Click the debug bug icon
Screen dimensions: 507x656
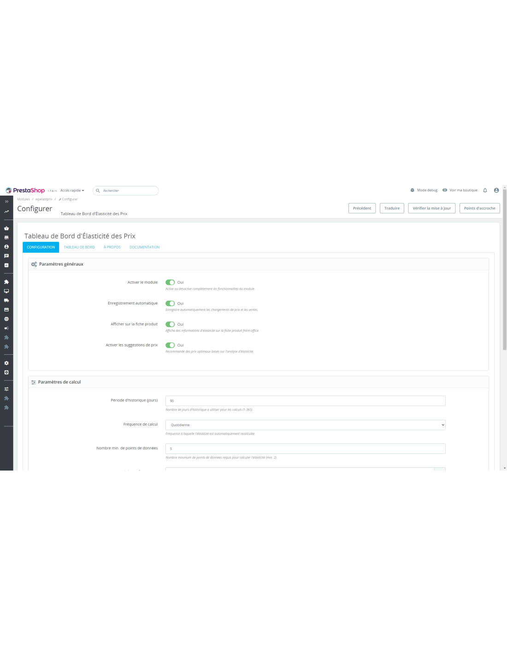(x=413, y=190)
